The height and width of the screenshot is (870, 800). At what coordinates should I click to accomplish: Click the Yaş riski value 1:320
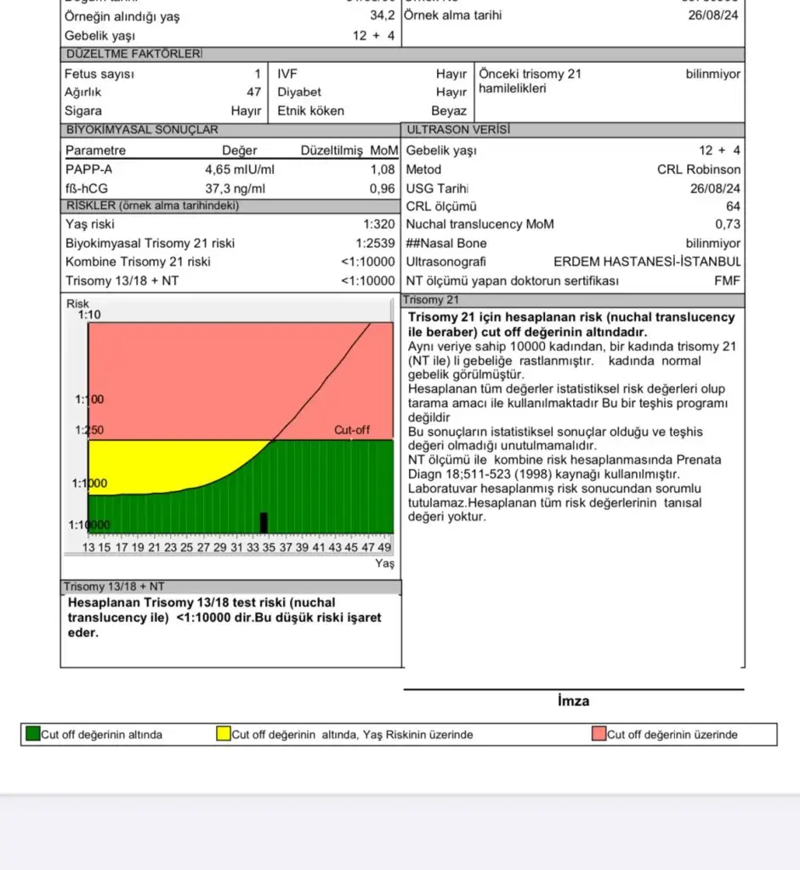(379, 225)
